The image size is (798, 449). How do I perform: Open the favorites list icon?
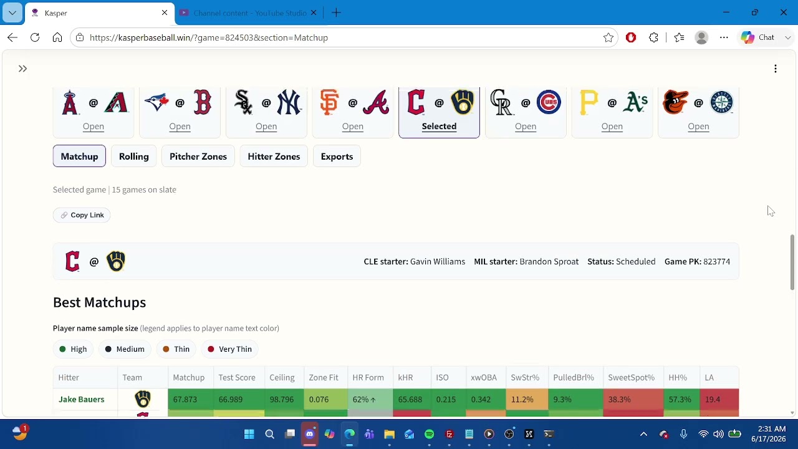679,37
